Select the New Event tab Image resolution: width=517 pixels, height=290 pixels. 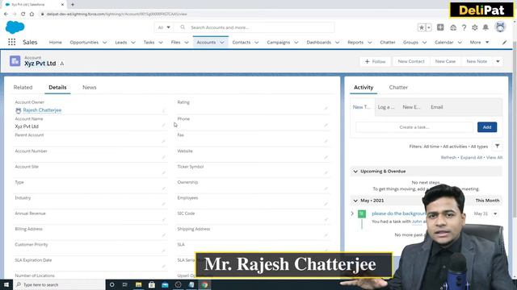(x=411, y=107)
